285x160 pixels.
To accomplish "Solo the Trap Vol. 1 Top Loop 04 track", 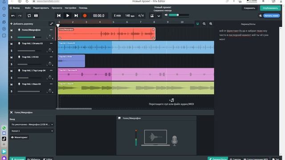I will [x=12, y=78].
